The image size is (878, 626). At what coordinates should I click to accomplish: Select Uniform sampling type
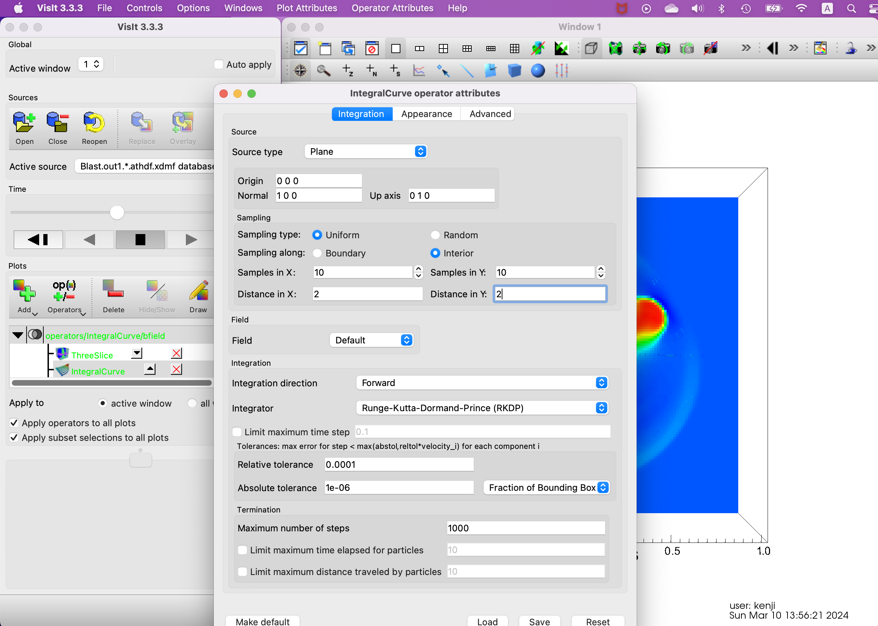[x=317, y=235]
